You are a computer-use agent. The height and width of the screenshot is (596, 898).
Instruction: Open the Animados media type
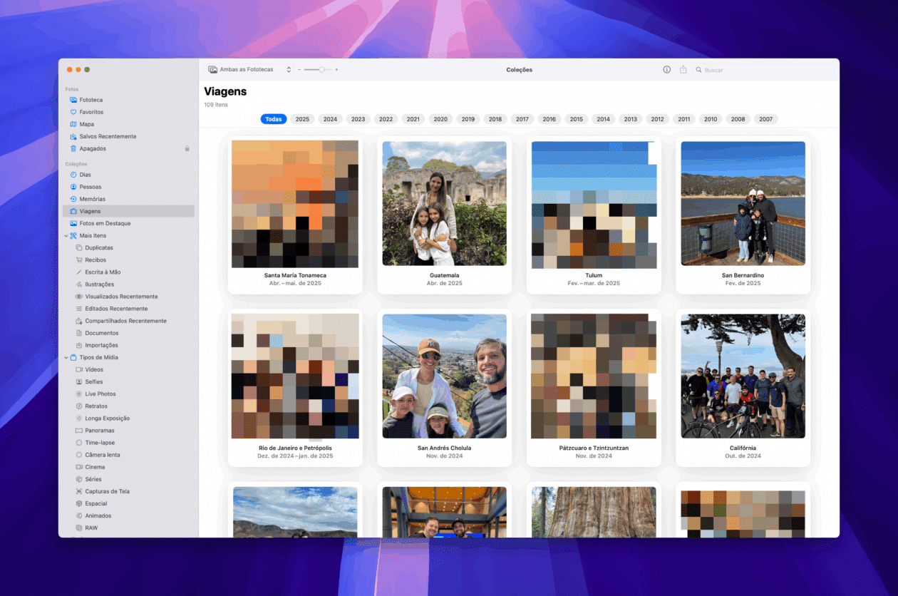(x=128, y=515)
